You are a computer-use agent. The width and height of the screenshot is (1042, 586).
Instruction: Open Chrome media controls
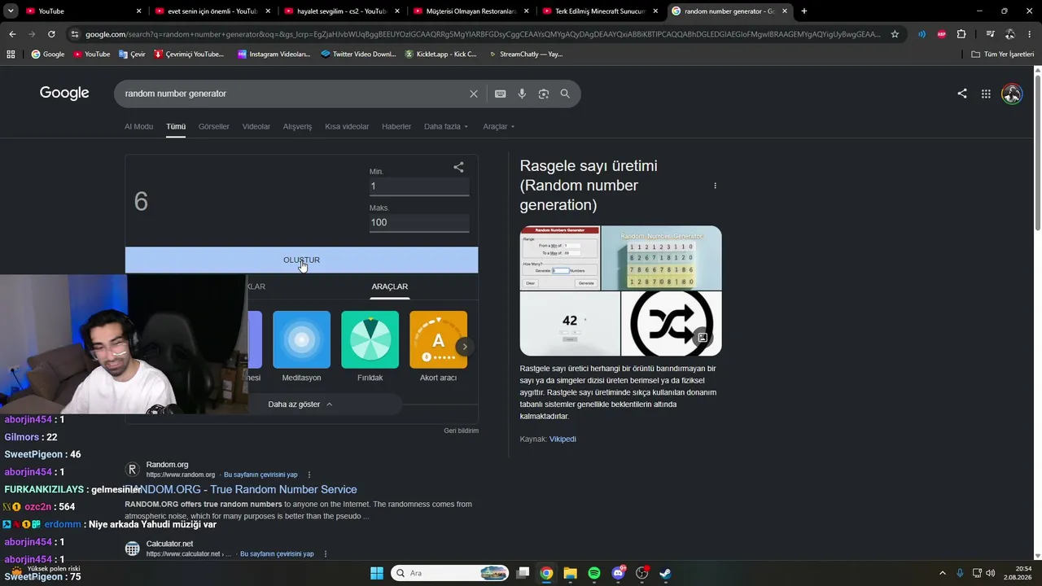990,34
